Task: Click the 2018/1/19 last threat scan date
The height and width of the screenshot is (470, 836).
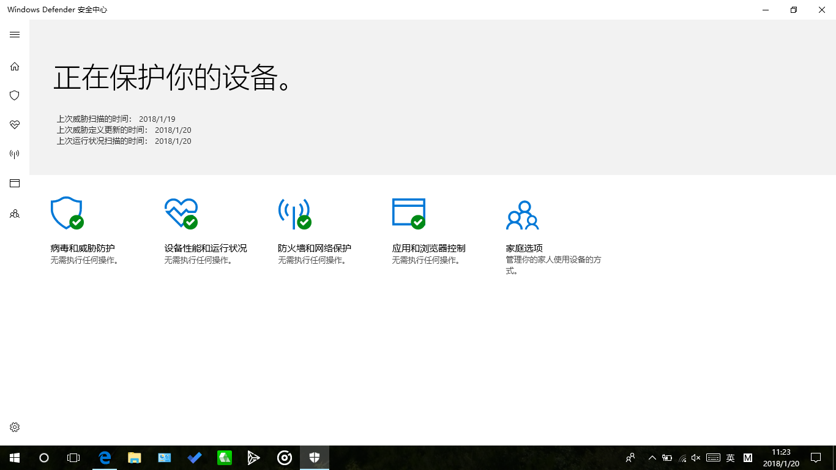Action: pyautogui.click(x=157, y=119)
